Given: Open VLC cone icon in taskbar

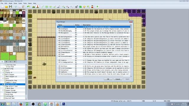Looking at the screenshot, I should tap(58, 104).
